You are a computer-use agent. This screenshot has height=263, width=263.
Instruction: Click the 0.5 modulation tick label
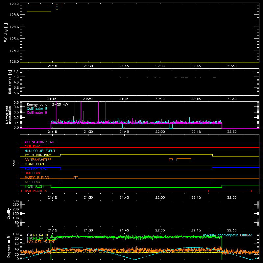[x=16, y=102]
